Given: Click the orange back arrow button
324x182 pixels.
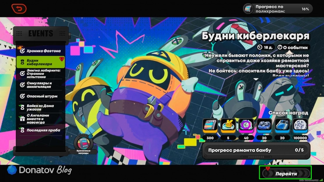Looking at the screenshot, I should click(19, 9).
